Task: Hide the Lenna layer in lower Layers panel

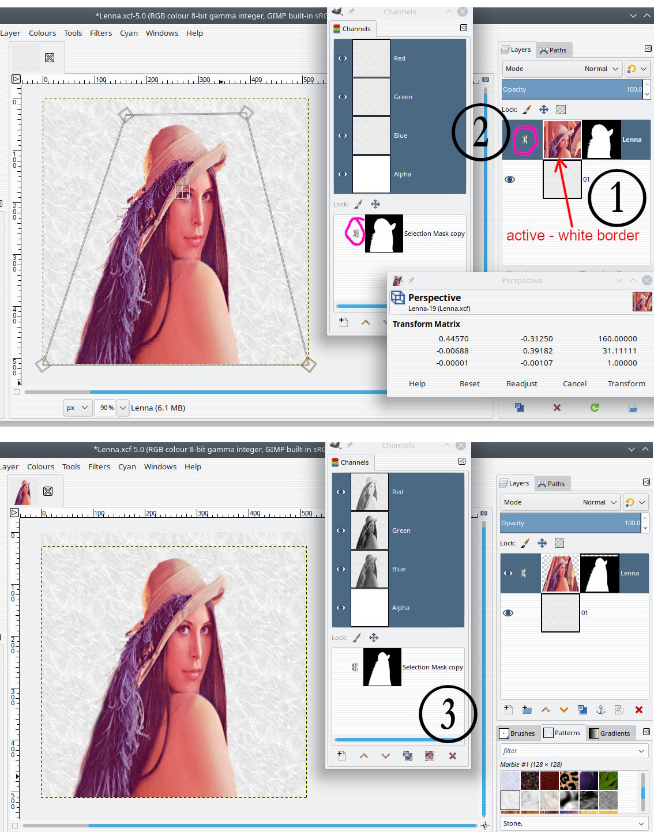Action: (x=508, y=573)
